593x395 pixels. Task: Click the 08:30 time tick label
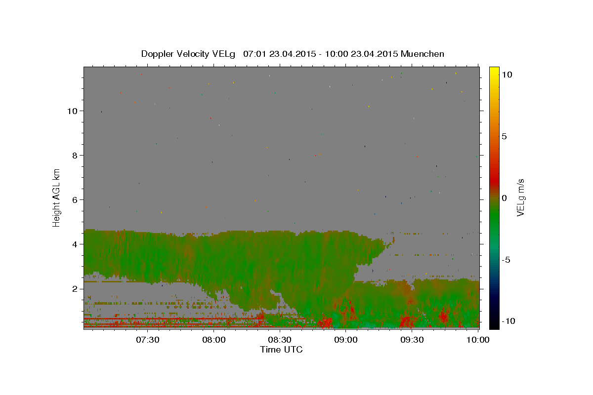coord(280,340)
